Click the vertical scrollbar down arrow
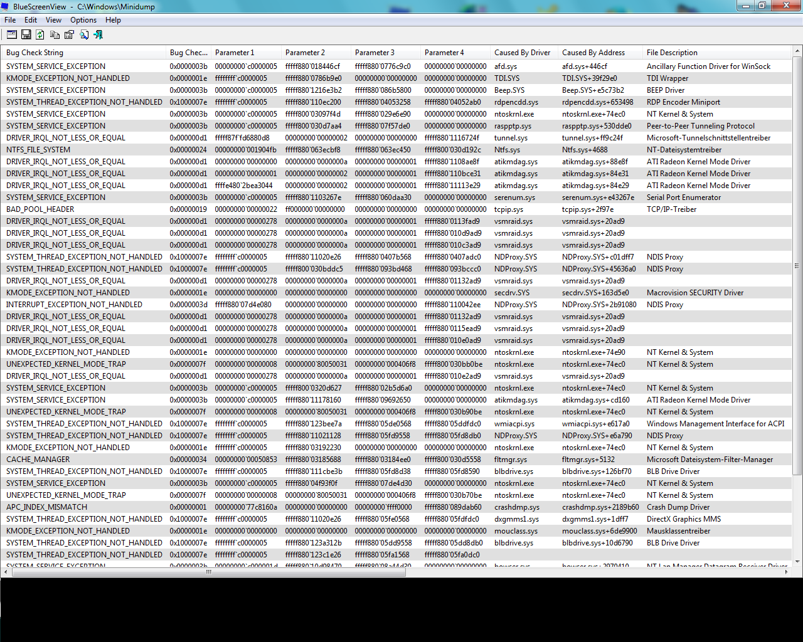The height and width of the screenshot is (642, 803). coord(798,561)
